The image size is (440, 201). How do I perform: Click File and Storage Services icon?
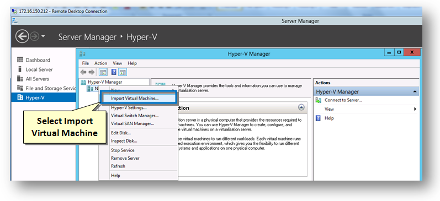20,88
